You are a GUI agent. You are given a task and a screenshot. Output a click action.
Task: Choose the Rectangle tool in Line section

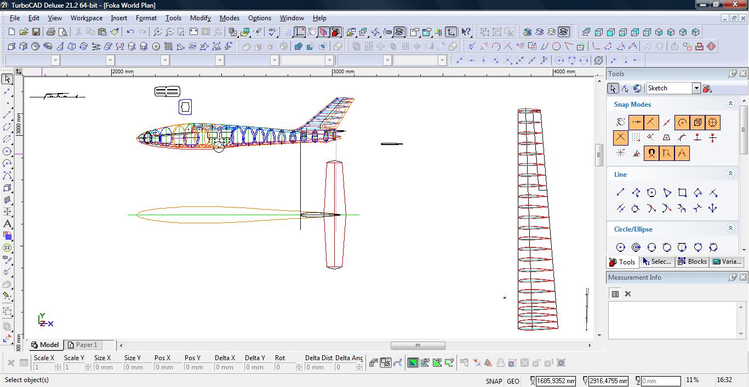tap(682, 193)
